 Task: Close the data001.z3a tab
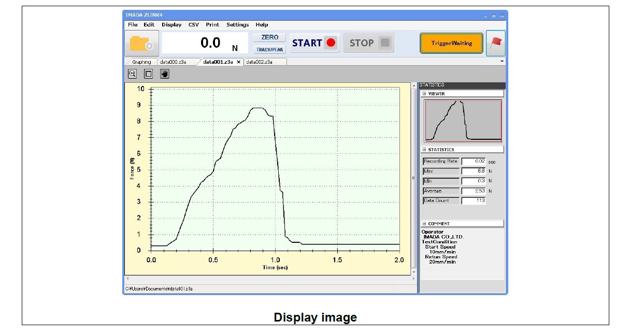(x=238, y=62)
